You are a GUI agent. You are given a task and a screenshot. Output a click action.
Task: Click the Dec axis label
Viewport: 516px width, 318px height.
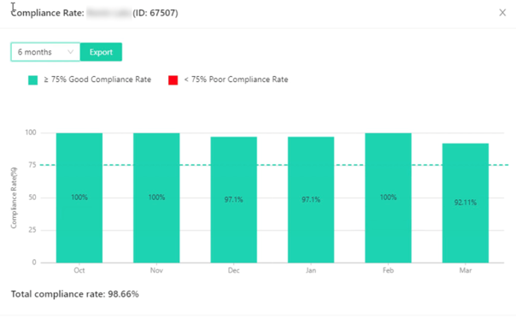tap(233, 271)
